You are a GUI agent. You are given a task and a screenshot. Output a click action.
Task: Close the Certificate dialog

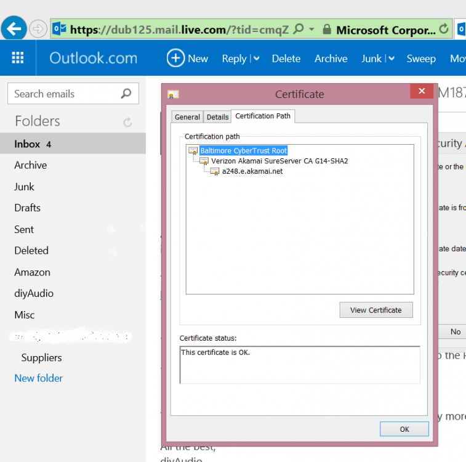[422, 91]
